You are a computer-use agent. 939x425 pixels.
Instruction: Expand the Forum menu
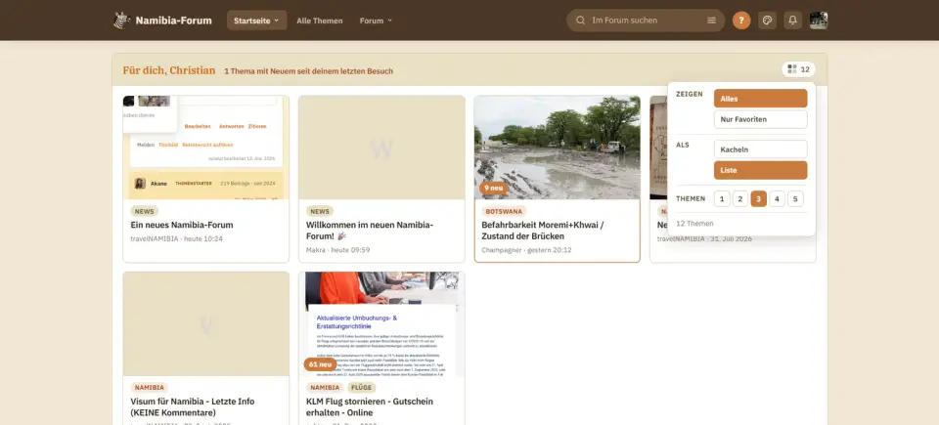coord(376,21)
